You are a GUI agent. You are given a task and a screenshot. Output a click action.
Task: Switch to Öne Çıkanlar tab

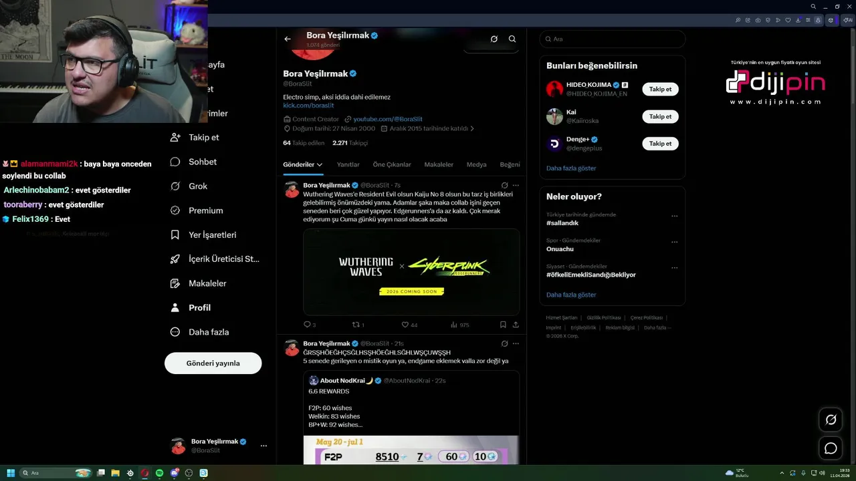click(x=392, y=164)
